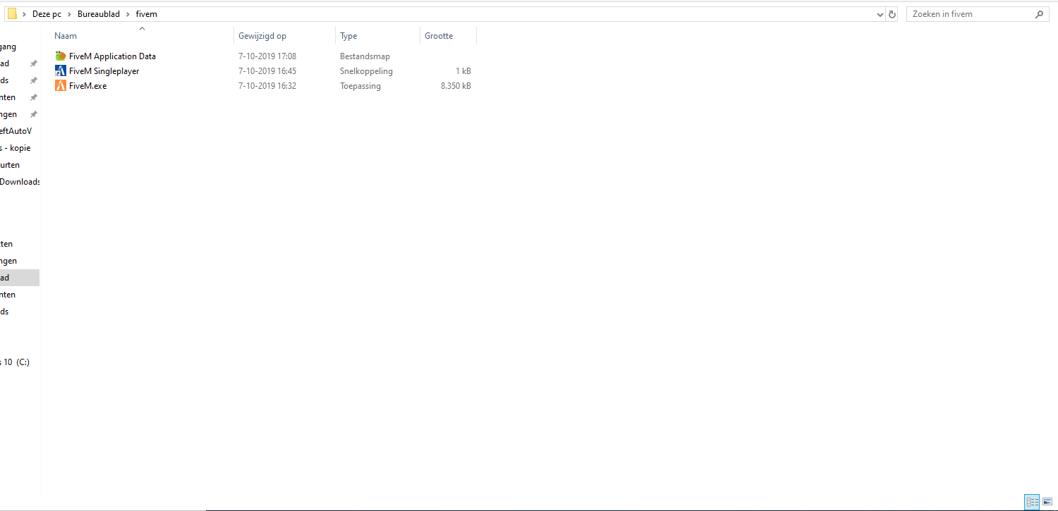Viewport: 1058px width, 511px height.
Task: Click the highlighted item in navigation pane
Action: click(x=19, y=278)
